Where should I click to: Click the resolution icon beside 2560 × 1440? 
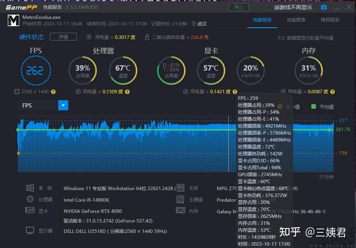pyautogui.click(x=17, y=92)
